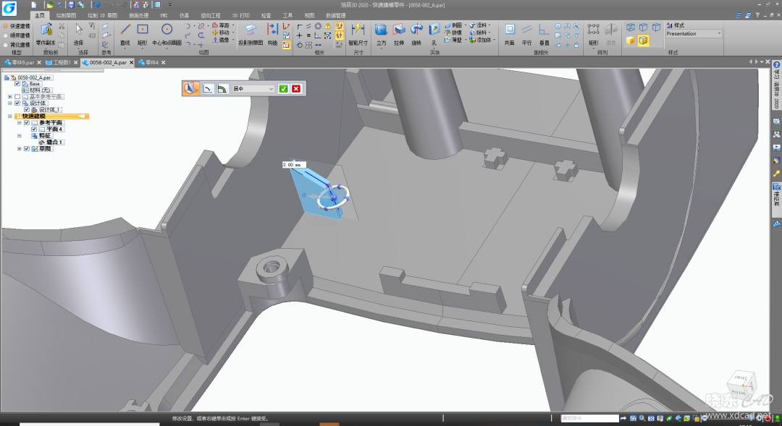
Task: Click the green checkmark to accept
Action: click(284, 88)
